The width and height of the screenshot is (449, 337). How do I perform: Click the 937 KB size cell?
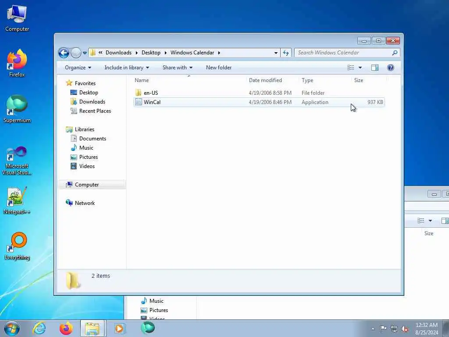375,102
